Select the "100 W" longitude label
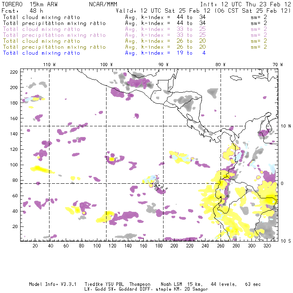293x293 pixels. coord(107,65)
